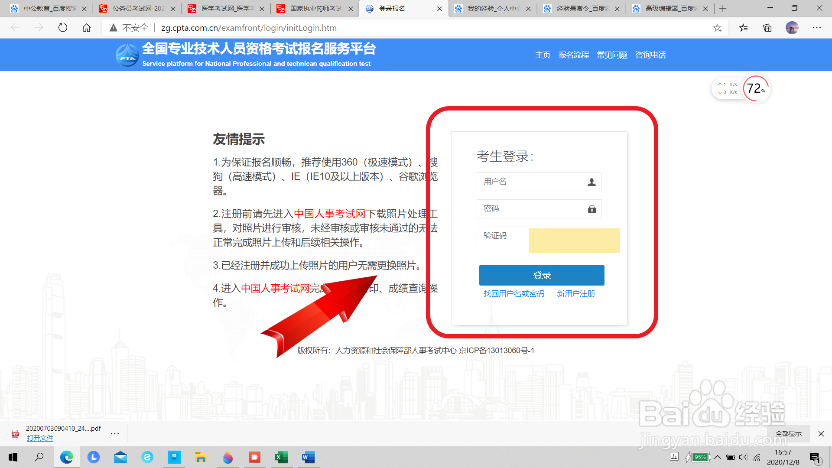This screenshot has height=468, width=832.
Task: Click the browser forward arrow
Action: [39, 28]
